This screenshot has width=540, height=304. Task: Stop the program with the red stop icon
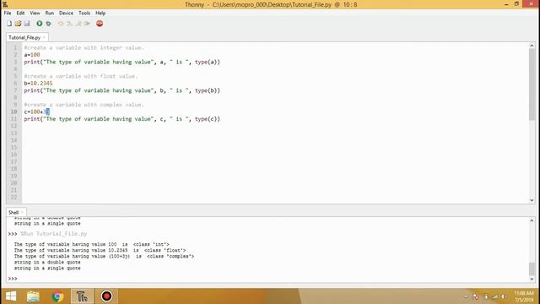pos(100,24)
